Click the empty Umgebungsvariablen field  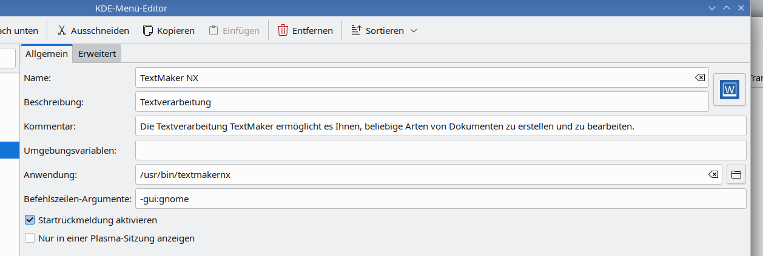[440, 150]
